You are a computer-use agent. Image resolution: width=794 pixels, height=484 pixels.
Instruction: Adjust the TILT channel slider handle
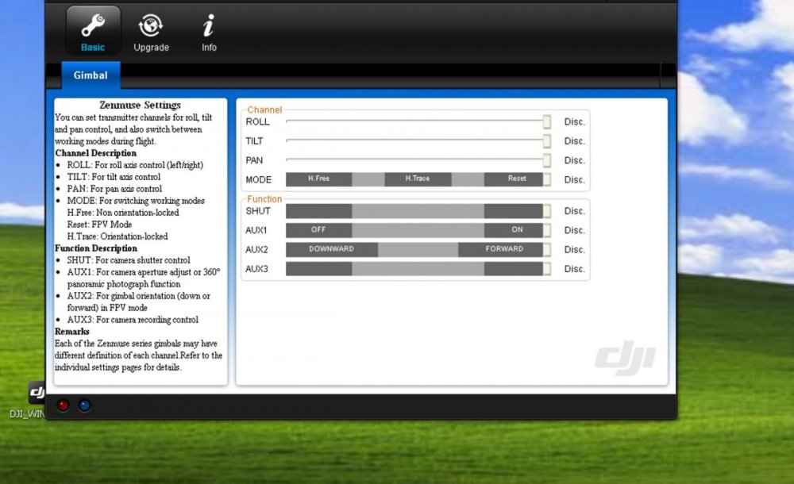547,140
